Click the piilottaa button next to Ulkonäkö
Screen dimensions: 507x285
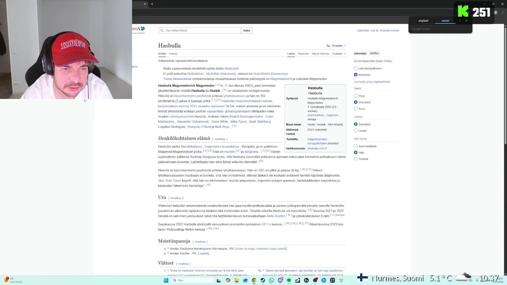374,53
